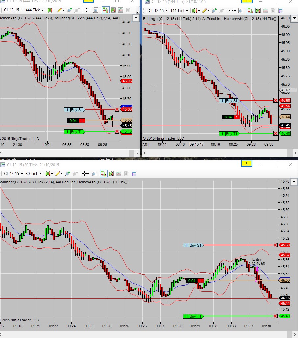Image resolution: width=298 pixels, height=338 pixels.
Task: Open Strategies dollar icon in 144 Tick window
Action: coord(273,10)
